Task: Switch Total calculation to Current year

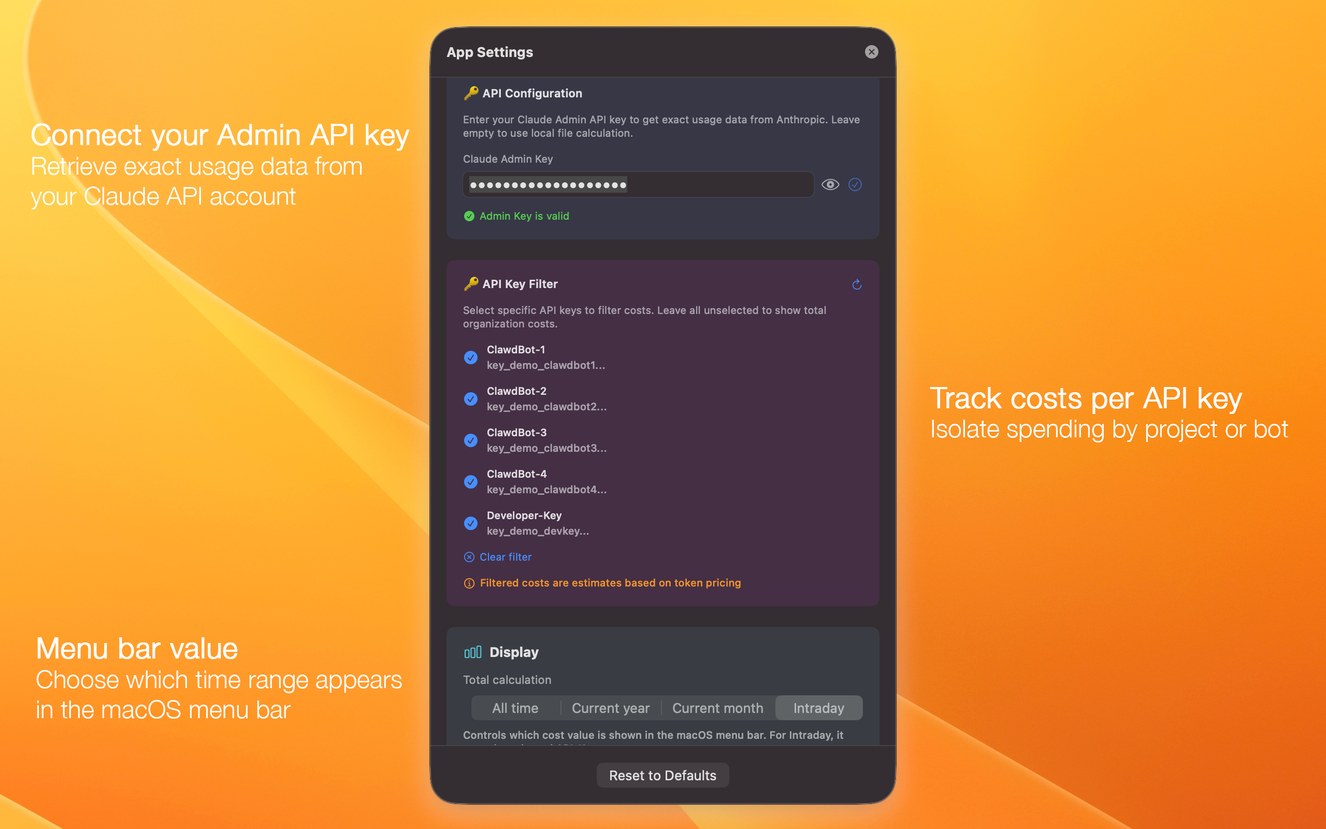Action: pos(610,708)
